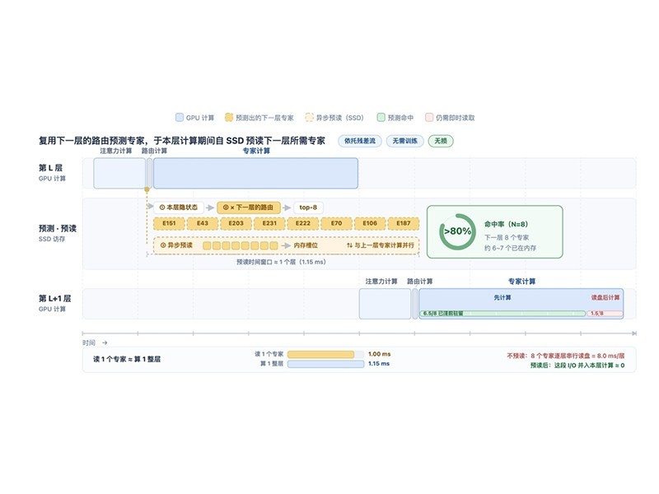This screenshot has width=659, height=494.
Task: Click '注意力计算' label above 第 L+1 层
Action: click(381, 282)
